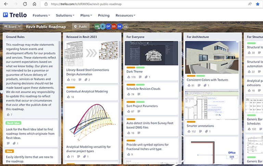Go back with the browser back arrow
263x166 pixels.
pos(6,4)
